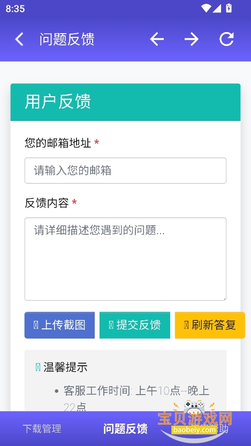Image resolution: width=251 pixels, height=446 pixels.
Task: Check the battery icon in status bar
Action: tap(229, 8)
